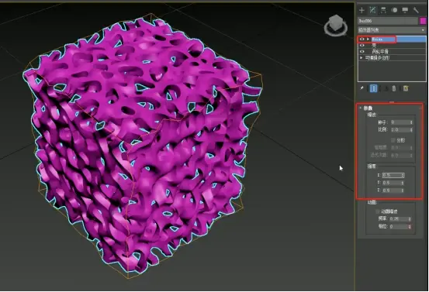429x292 pixels.
Task: Open the Create tab (plus icon)
Action: tap(362, 10)
